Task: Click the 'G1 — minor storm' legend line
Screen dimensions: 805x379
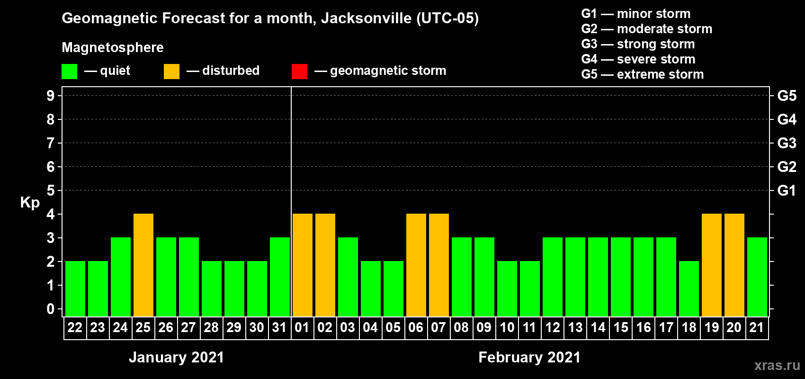Action: pos(636,14)
